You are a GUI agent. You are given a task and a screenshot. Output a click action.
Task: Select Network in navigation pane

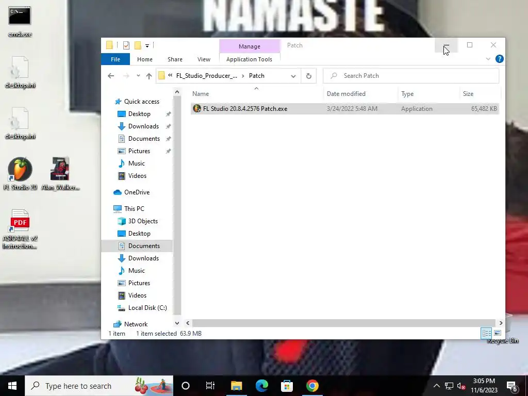(x=136, y=324)
